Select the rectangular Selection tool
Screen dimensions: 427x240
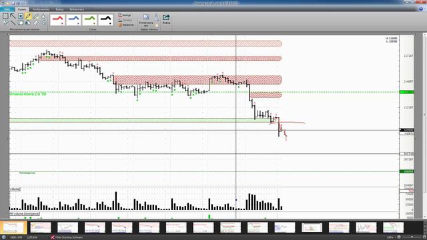pyautogui.click(x=5, y=16)
